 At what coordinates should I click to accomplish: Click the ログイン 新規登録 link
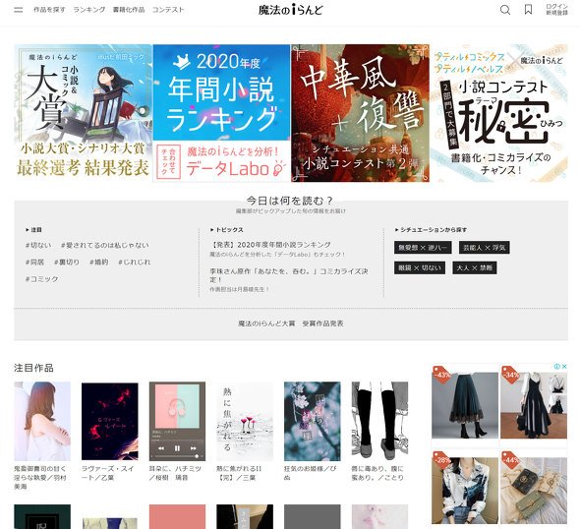[x=556, y=10]
